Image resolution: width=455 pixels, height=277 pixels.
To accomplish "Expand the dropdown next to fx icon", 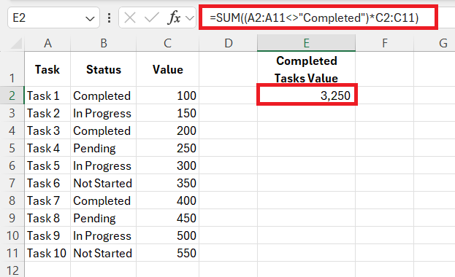I will [x=190, y=18].
